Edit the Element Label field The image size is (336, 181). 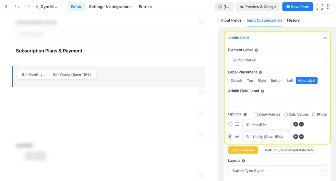tap(277, 60)
